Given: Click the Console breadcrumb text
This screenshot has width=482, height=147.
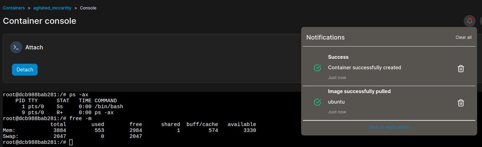Looking at the screenshot, I should coord(88,8).
